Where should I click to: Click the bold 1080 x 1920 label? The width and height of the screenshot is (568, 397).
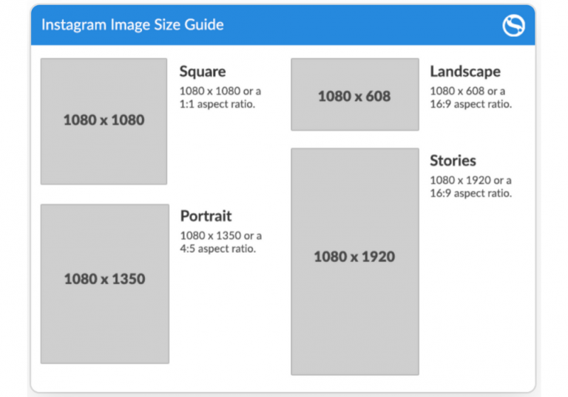[354, 257]
